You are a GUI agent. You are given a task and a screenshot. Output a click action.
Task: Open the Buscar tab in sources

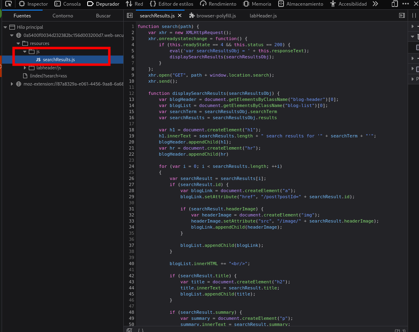click(103, 16)
